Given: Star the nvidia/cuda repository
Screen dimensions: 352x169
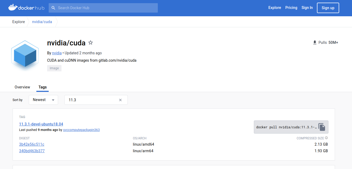Looking at the screenshot, I should [91, 43].
